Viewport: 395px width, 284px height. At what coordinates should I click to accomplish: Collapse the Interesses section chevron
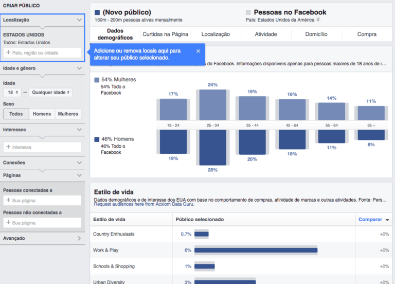click(x=79, y=130)
